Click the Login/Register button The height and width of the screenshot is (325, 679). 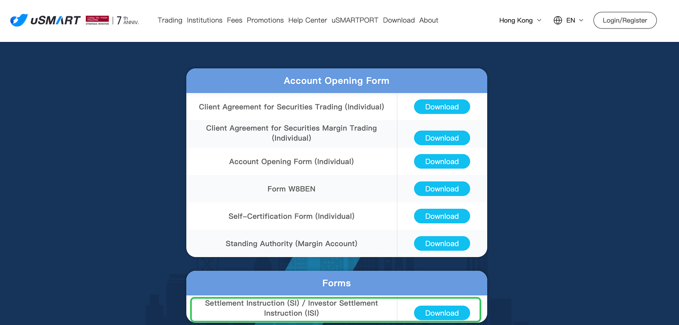coord(625,20)
